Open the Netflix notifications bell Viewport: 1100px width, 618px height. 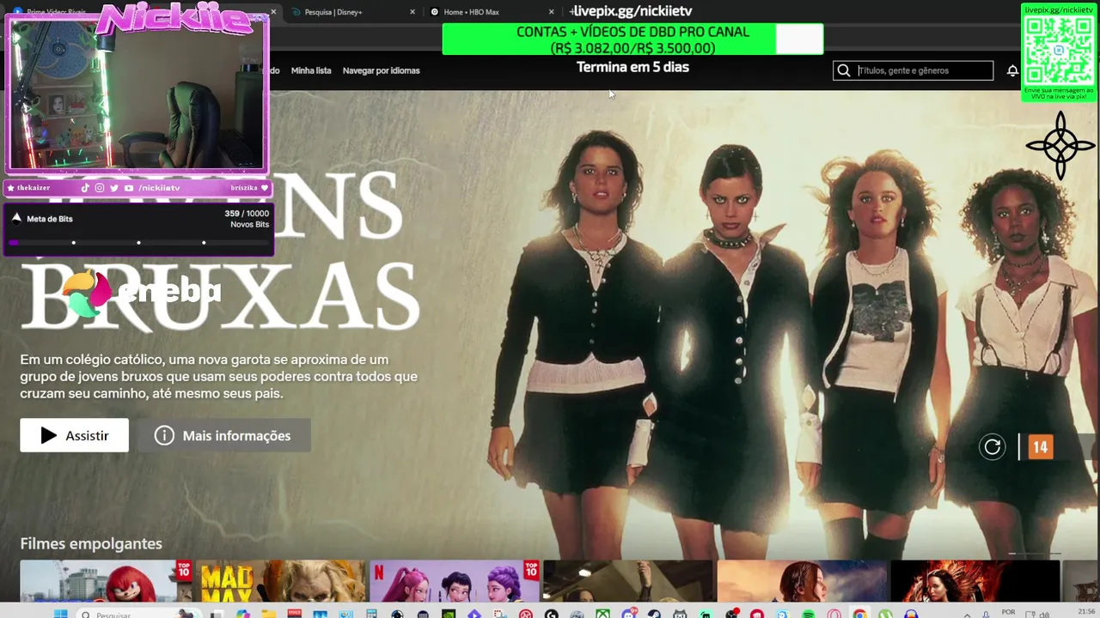1012,70
